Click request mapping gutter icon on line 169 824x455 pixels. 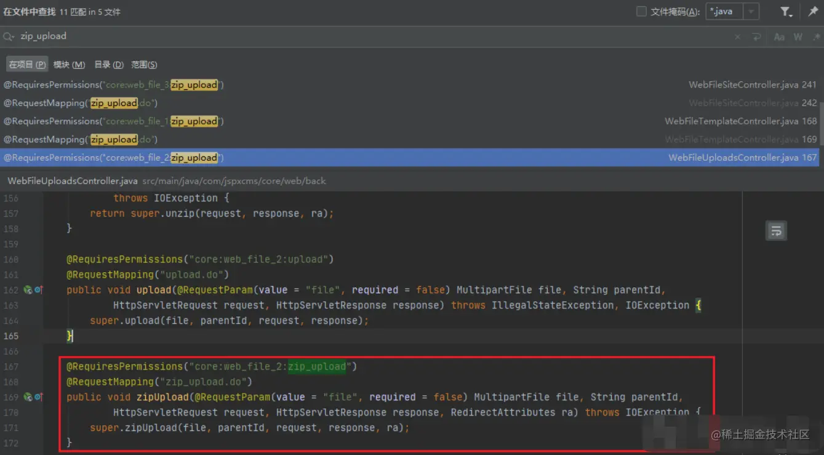pos(27,397)
